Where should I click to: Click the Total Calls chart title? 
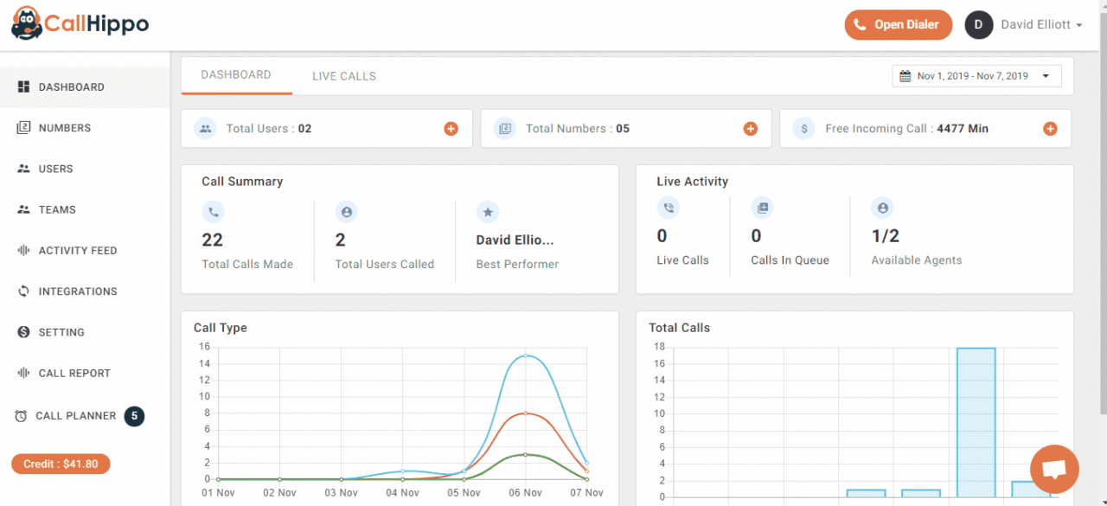[x=679, y=328]
